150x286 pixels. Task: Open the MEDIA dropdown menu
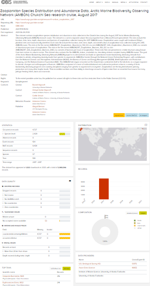coord(124,2)
